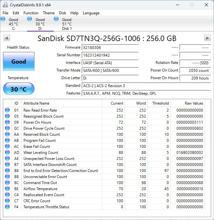214x220 pixels.
Task: Click raw value 000000003111
Action: click(x=190, y=122)
